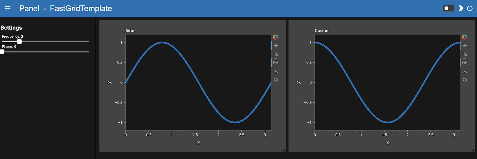Image resolution: width=477 pixels, height=159 pixels.
Task: Select Pan tool on Cosine plot
Action: coord(465,46)
